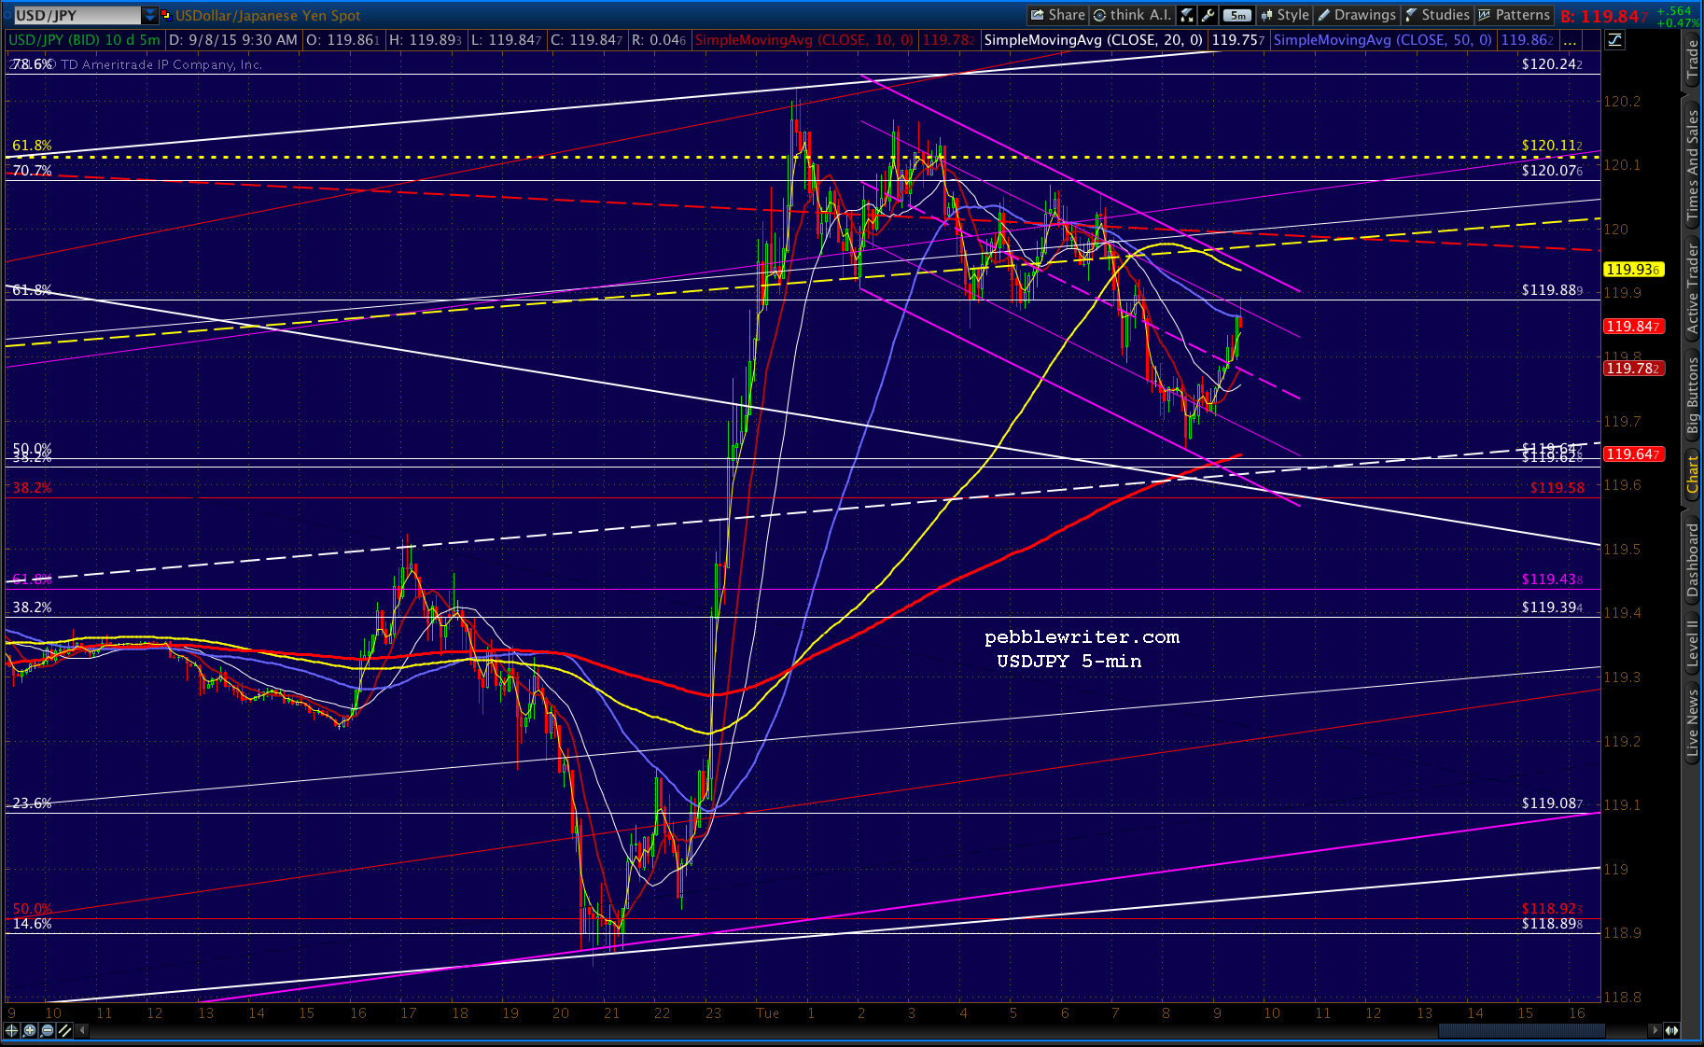The height and width of the screenshot is (1047, 1704).
Task: Open the Drawings menu
Action: [1357, 15]
